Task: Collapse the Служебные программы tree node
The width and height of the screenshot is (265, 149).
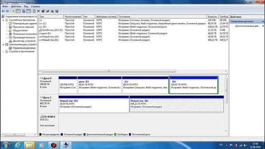Action: (x=3, y=20)
